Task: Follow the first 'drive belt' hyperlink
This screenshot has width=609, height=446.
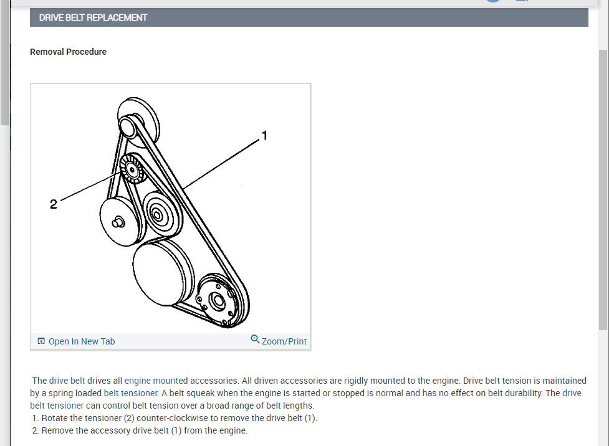Action: click(x=67, y=381)
